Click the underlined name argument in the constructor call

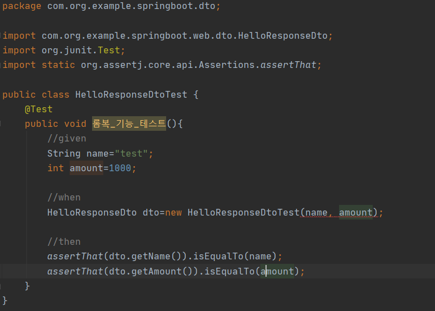click(x=316, y=213)
